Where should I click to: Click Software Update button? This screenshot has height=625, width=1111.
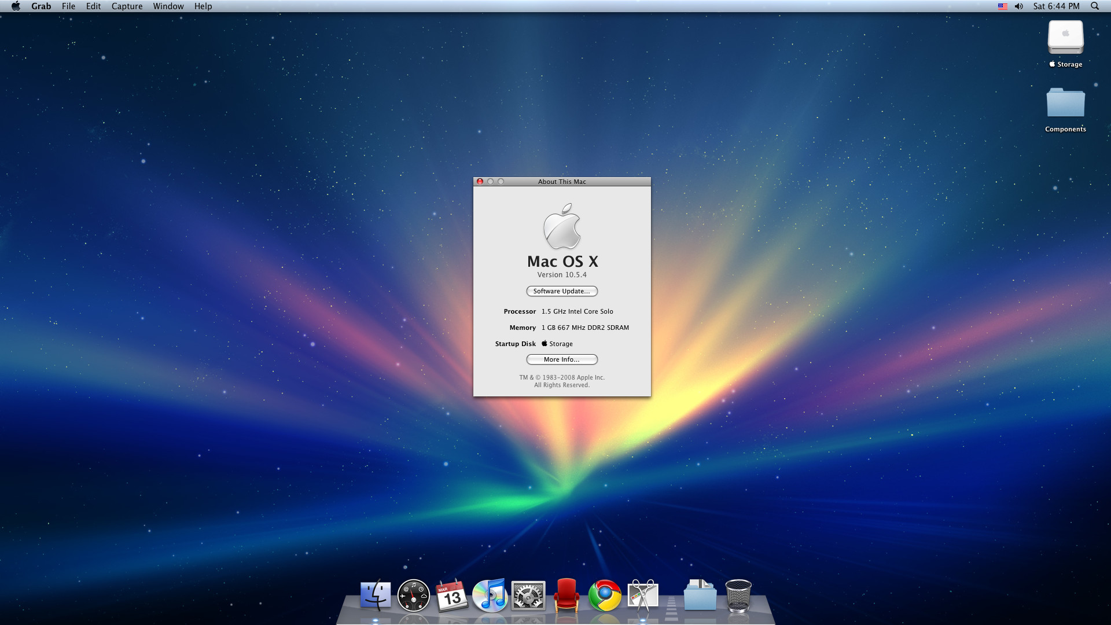(x=562, y=291)
